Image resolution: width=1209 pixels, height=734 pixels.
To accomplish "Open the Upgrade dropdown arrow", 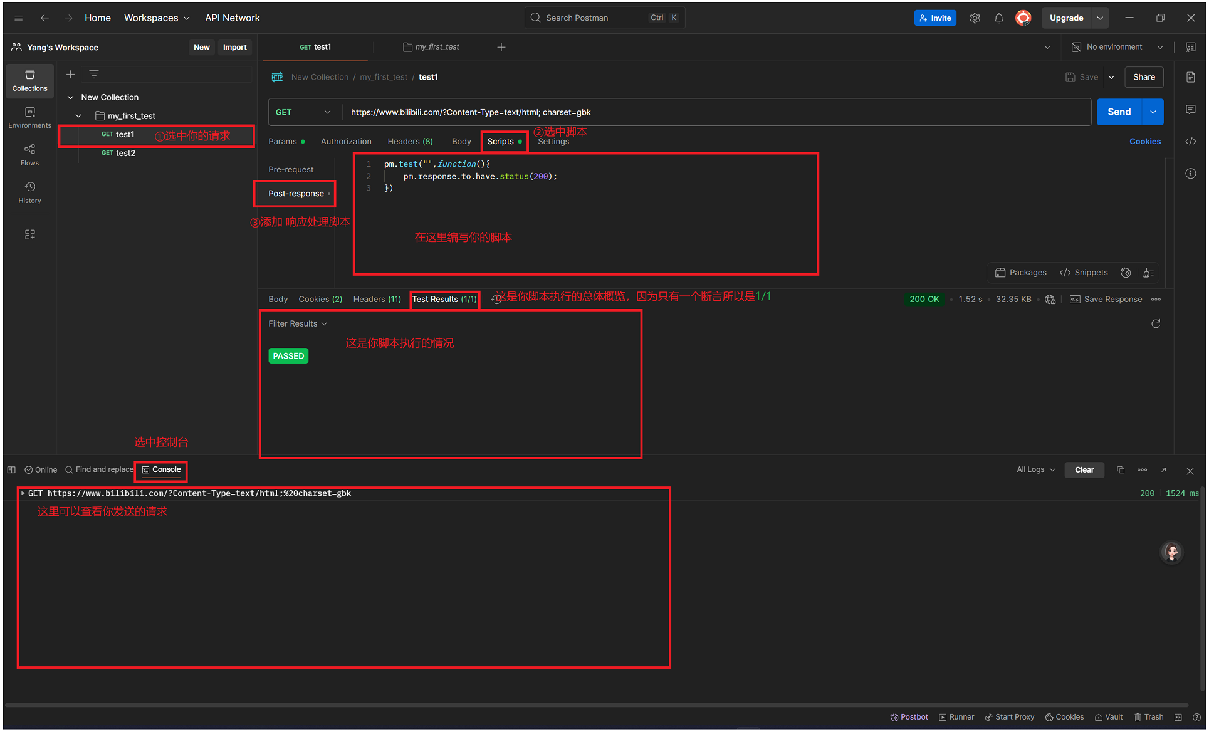I will click(1100, 18).
